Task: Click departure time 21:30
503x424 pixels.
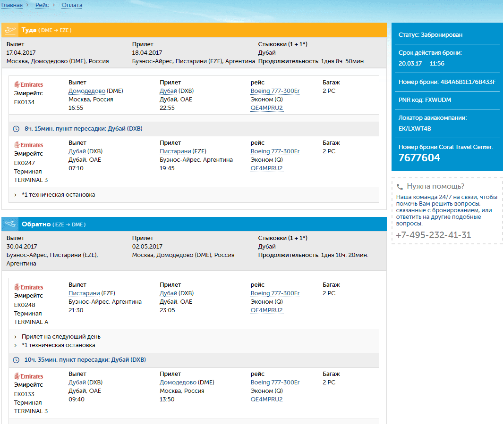Action: 76,310
